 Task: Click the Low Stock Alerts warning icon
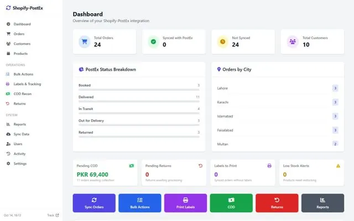point(338,166)
